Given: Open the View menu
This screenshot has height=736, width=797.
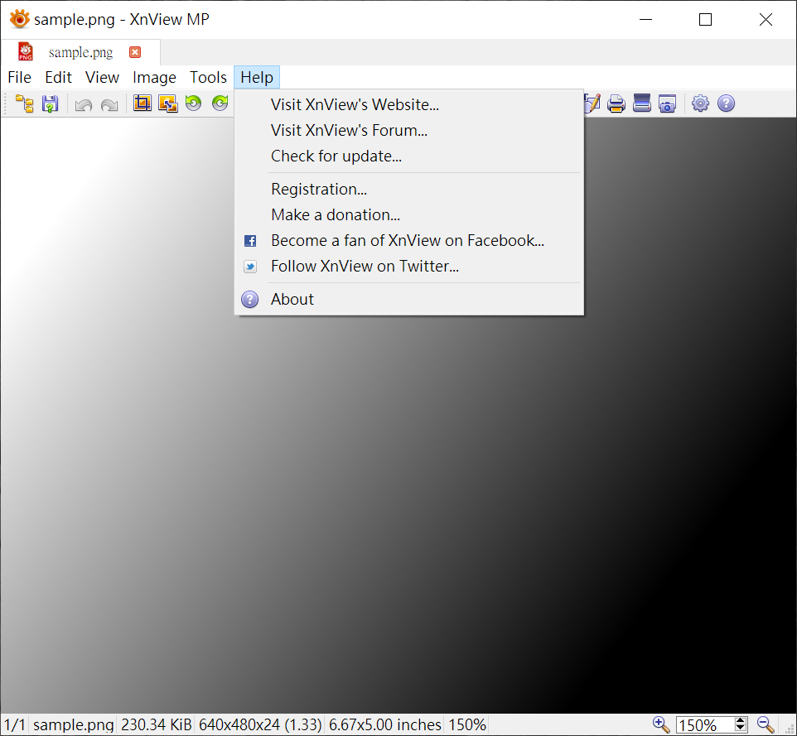Looking at the screenshot, I should click(102, 77).
